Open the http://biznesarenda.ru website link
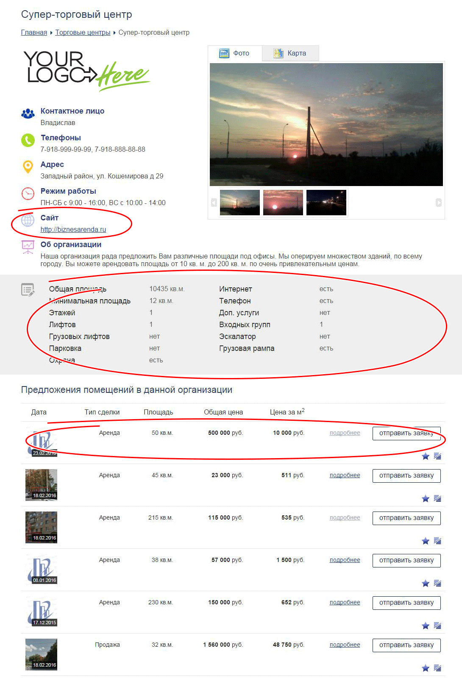 tap(73, 230)
